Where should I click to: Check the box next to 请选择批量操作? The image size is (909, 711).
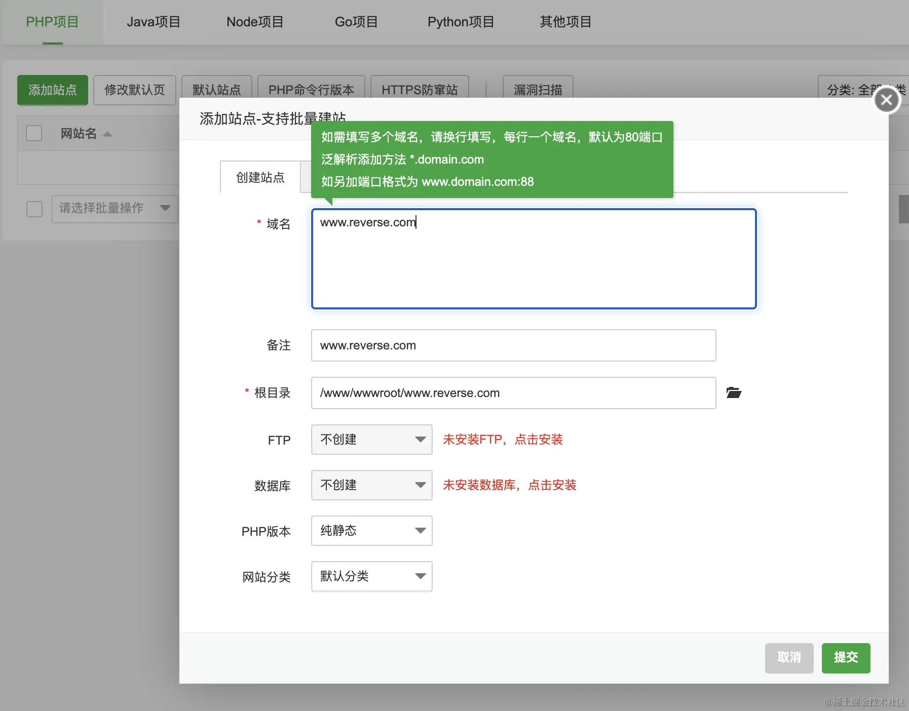tap(34, 209)
